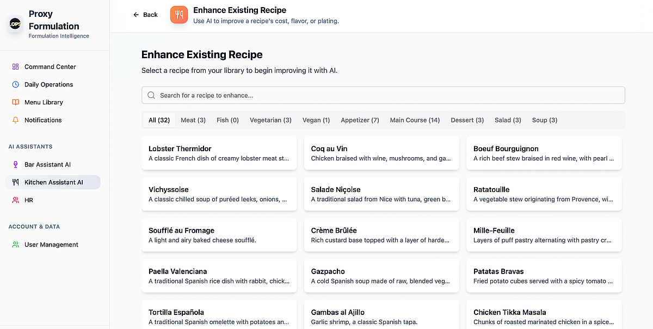Screen dimensions: 653x329
Task: Filter by Soup (3) category
Action: [x=544, y=120]
